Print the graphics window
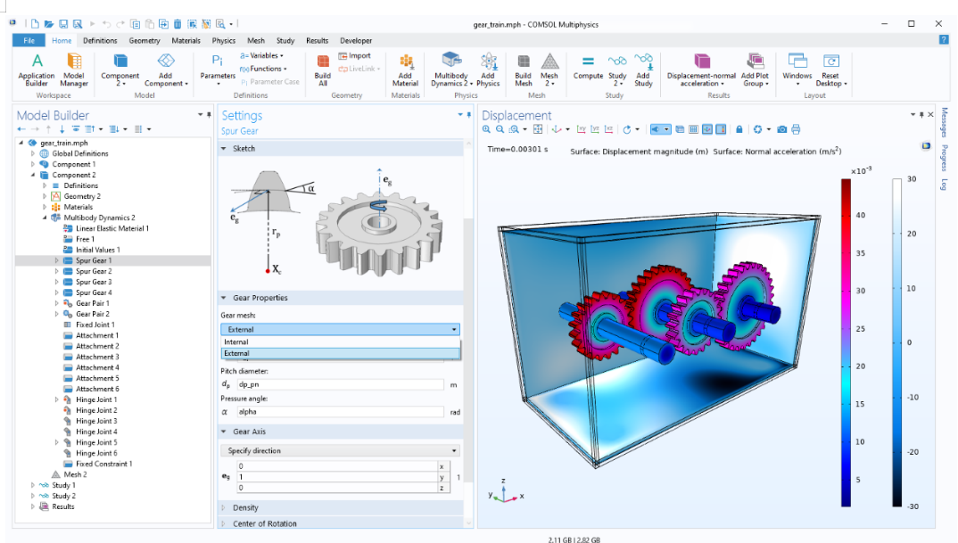Image resolution: width=958 pixels, height=543 pixels. click(x=796, y=129)
